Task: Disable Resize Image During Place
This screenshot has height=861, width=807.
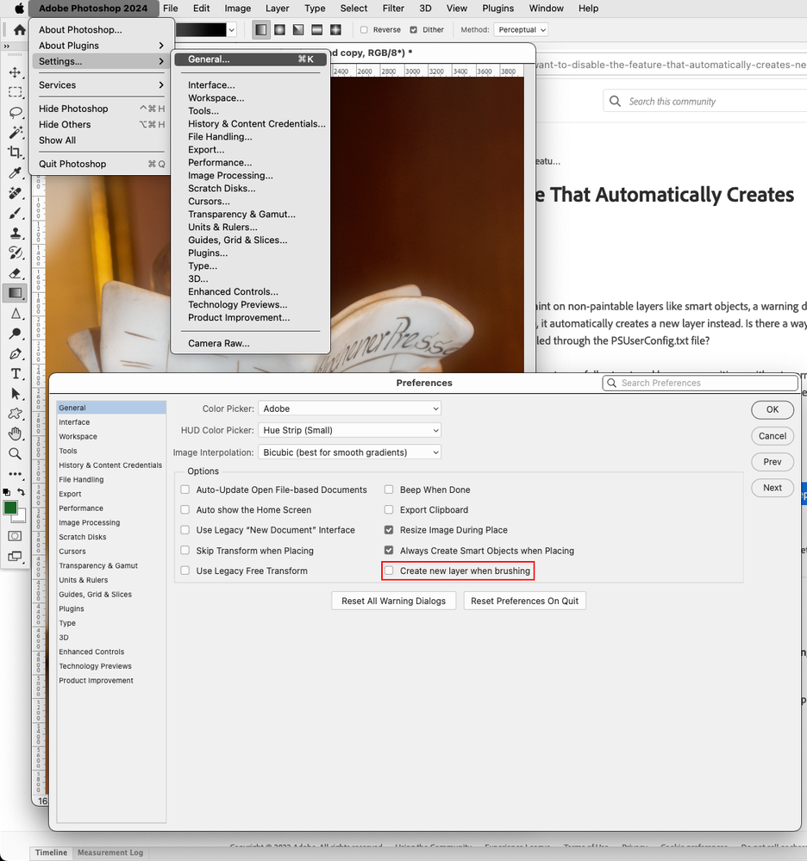Action: click(x=389, y=529)
